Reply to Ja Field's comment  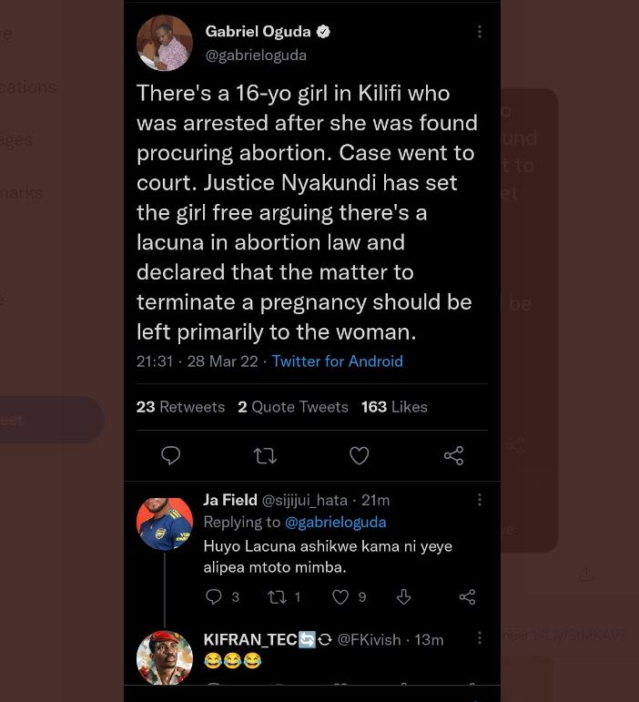click(x=215, y=597)
